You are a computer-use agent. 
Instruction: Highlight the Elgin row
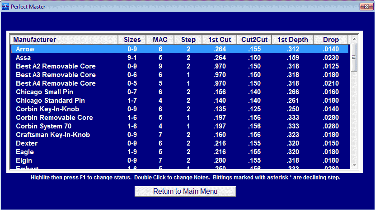[x=180, y=160]
